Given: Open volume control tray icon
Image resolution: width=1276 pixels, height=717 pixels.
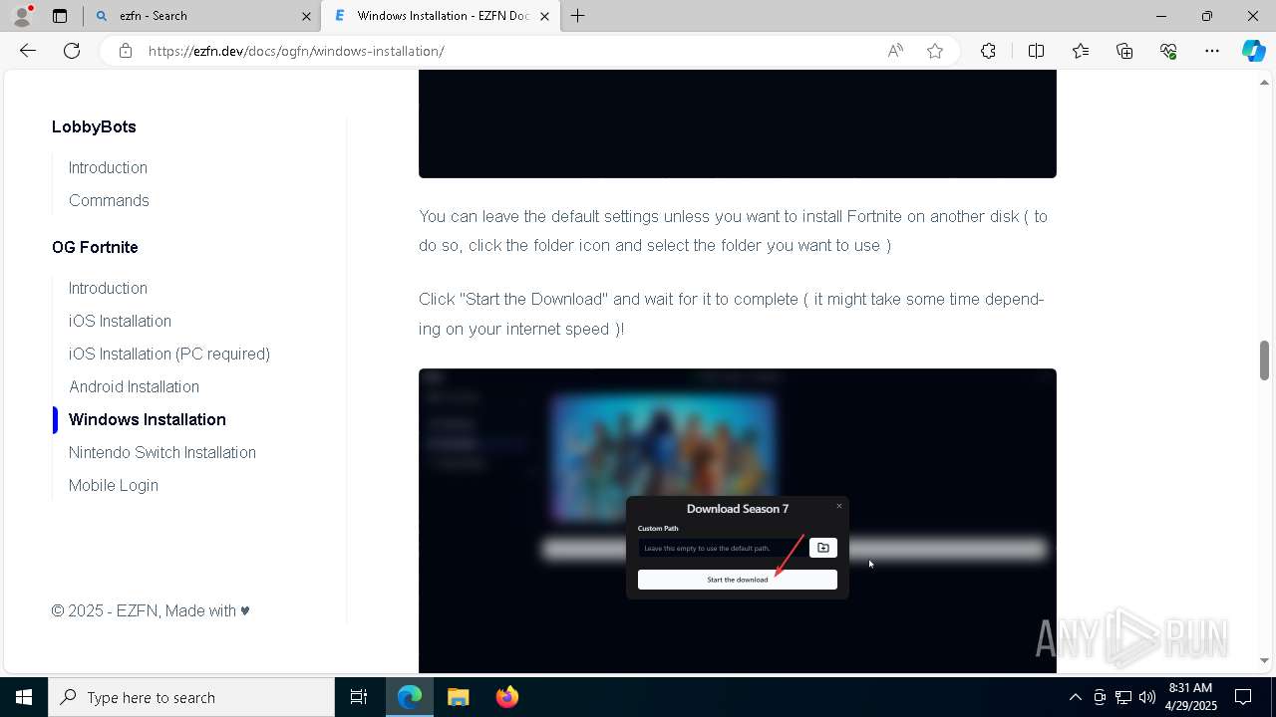Looking at the screenshot, I should [1147, 697].
